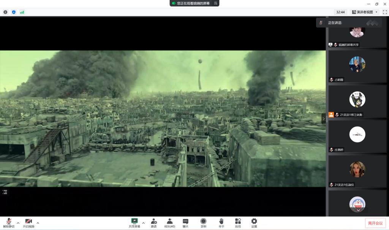
Task: Click the Leave Meeting (离开会议) button
Action: [375, 223]
